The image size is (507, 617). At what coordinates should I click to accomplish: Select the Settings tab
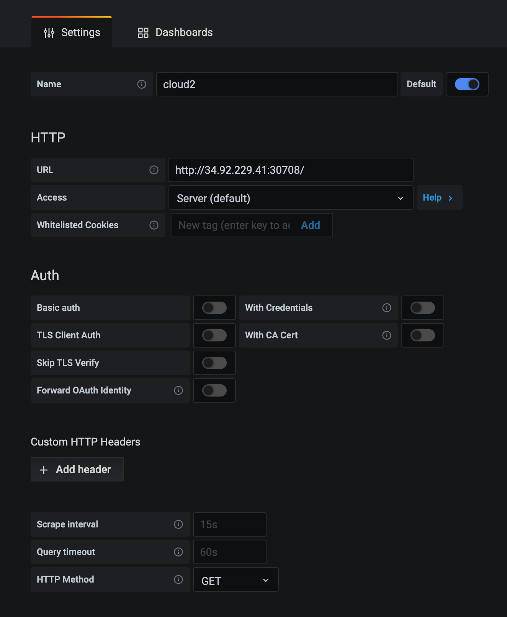pyautogui.click(x=72, y=33)
